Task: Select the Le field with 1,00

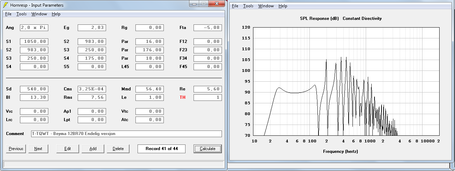Action: click(x=149, y=97)
